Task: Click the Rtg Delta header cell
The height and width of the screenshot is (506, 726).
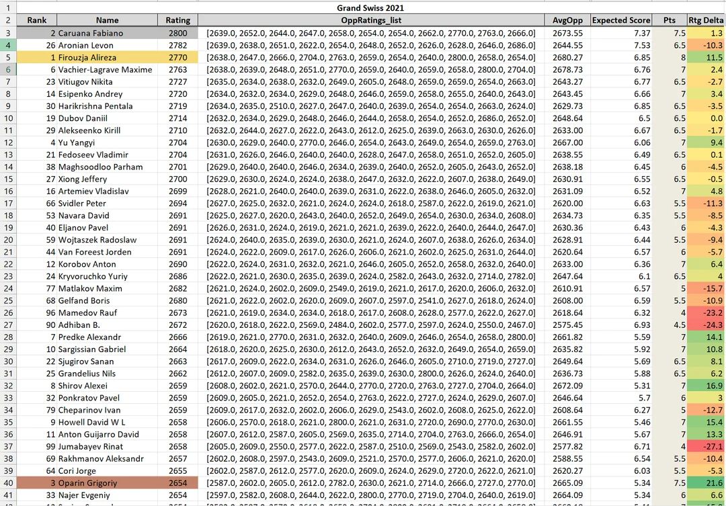Action: coord(706,20)
